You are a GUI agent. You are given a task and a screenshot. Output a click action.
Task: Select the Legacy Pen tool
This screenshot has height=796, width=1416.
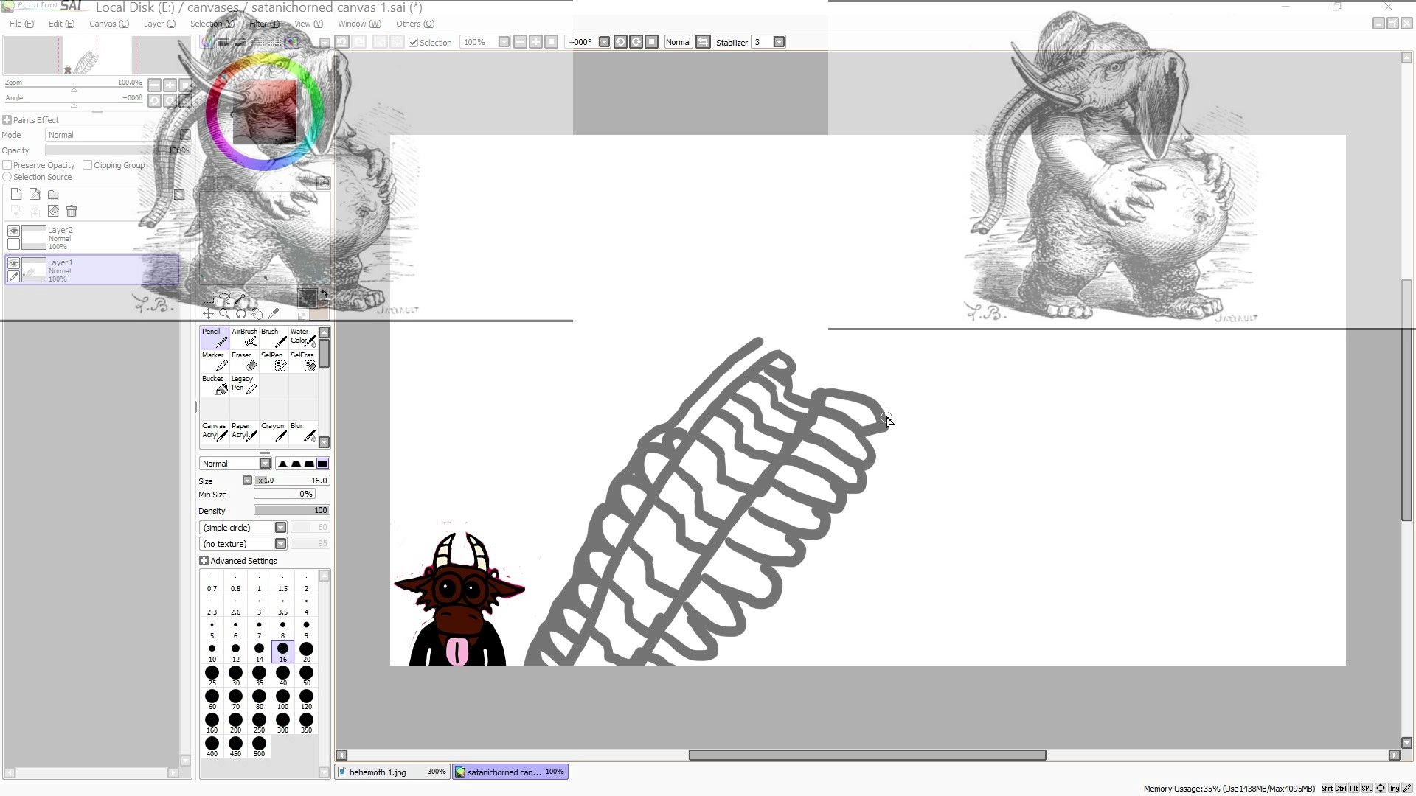244,384
